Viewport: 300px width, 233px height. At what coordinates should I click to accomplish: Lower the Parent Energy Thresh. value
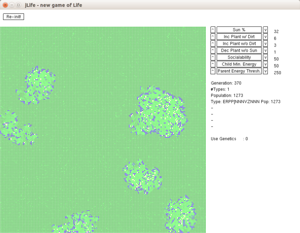coord(266,71)
